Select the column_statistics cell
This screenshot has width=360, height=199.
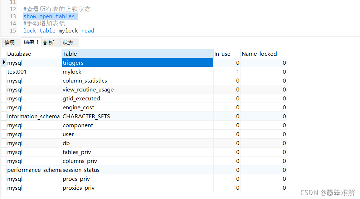pyautogui.click(x=137, y=80)
